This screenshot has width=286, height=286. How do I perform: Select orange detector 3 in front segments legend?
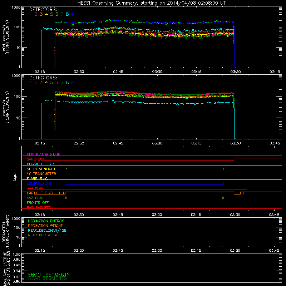(41, 14)
